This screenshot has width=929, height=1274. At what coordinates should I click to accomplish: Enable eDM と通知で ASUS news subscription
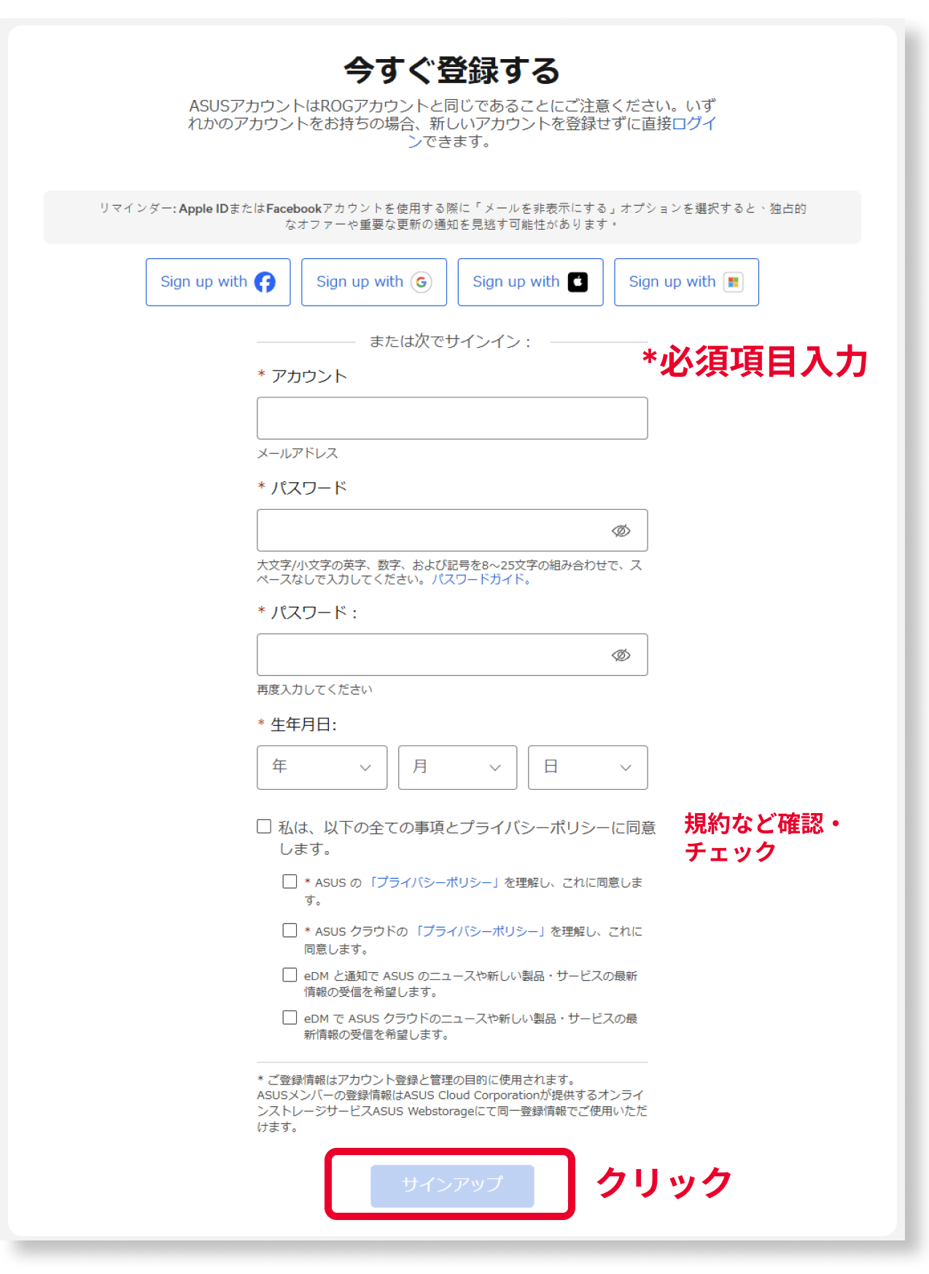289,975
